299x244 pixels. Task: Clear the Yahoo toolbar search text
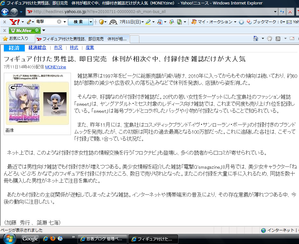coord(59,22)
